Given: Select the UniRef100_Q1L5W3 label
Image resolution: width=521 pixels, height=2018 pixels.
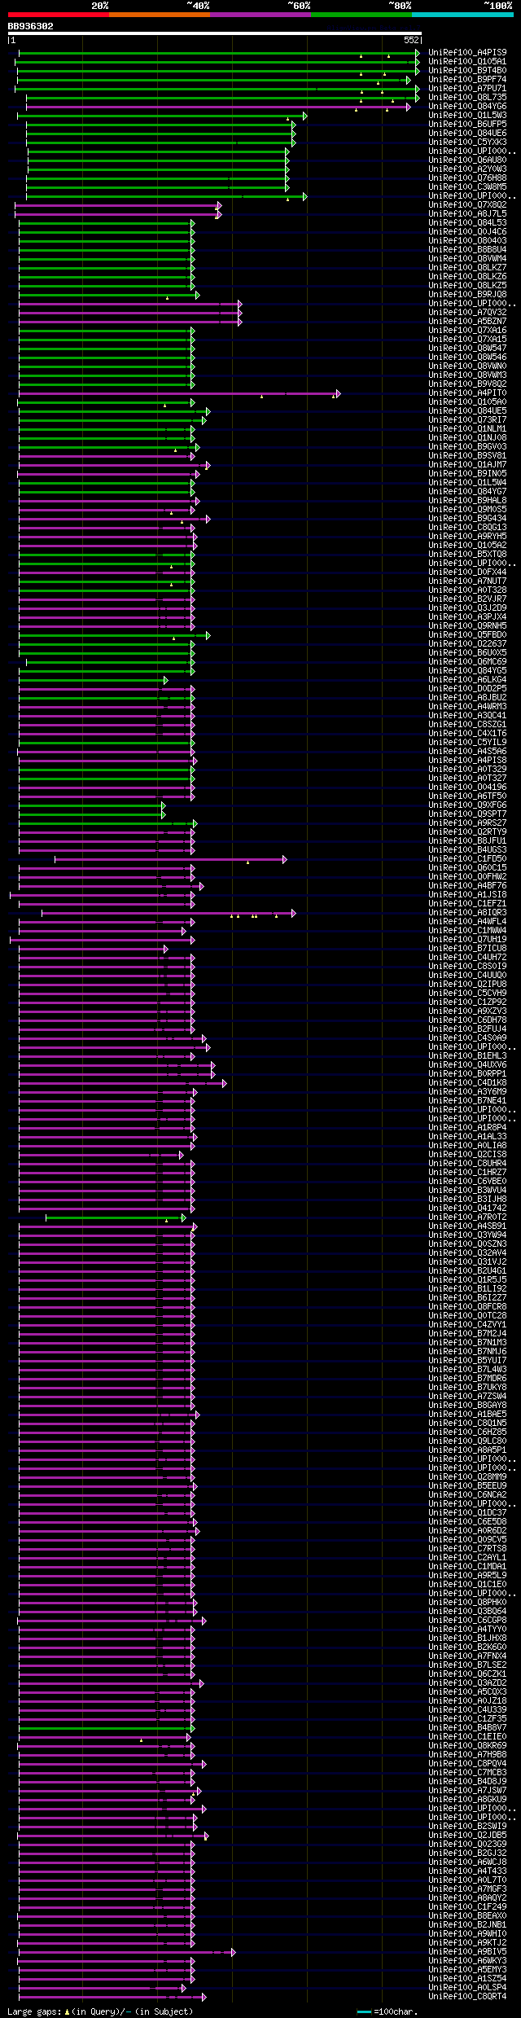Looking at the screenshot, I should [x=467, y=116].
